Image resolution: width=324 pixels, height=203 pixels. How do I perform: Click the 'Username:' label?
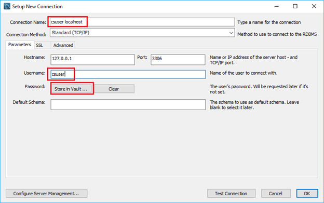pyautogui.click(x=34, y=73)
